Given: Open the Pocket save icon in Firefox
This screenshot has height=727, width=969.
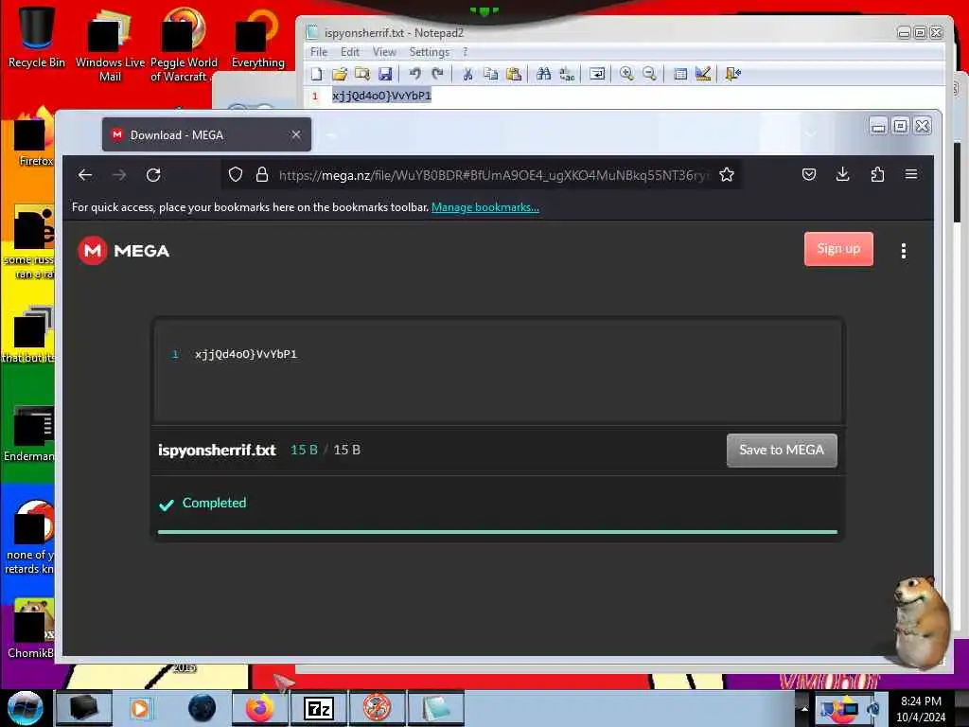Looking at the screenshot, I should [809, 175].
